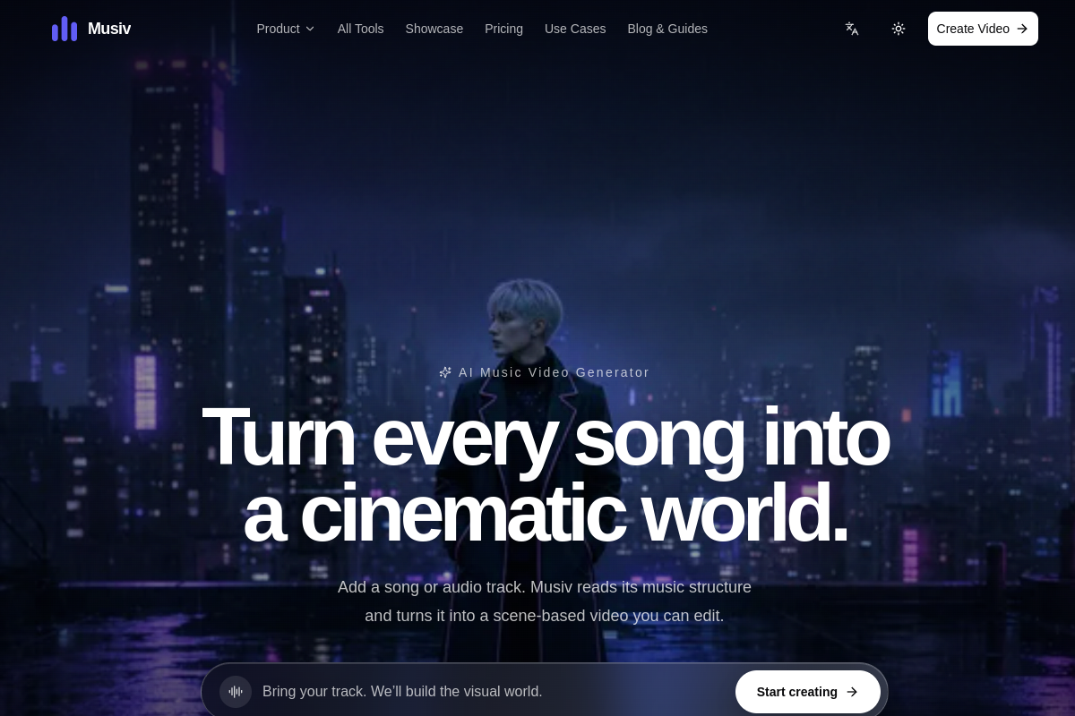
Task: Click the Start creating button
Action: pos(808,692)
